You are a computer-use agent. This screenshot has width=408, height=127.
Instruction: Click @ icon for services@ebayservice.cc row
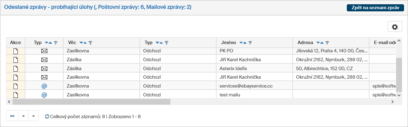(44, 86)
